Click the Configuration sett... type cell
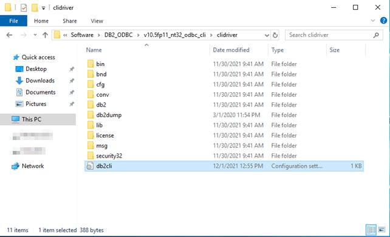The height and width of the screenshot is (237, 390). coord(296,166)
